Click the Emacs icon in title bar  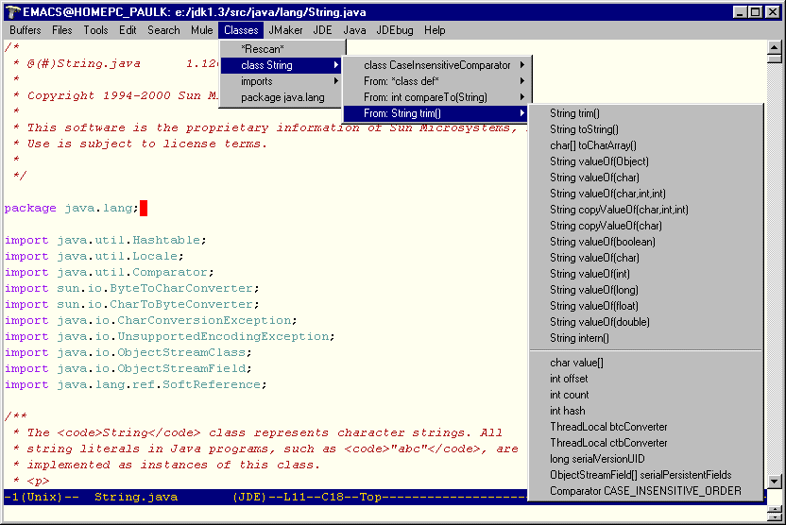click(x=11, y=11)
